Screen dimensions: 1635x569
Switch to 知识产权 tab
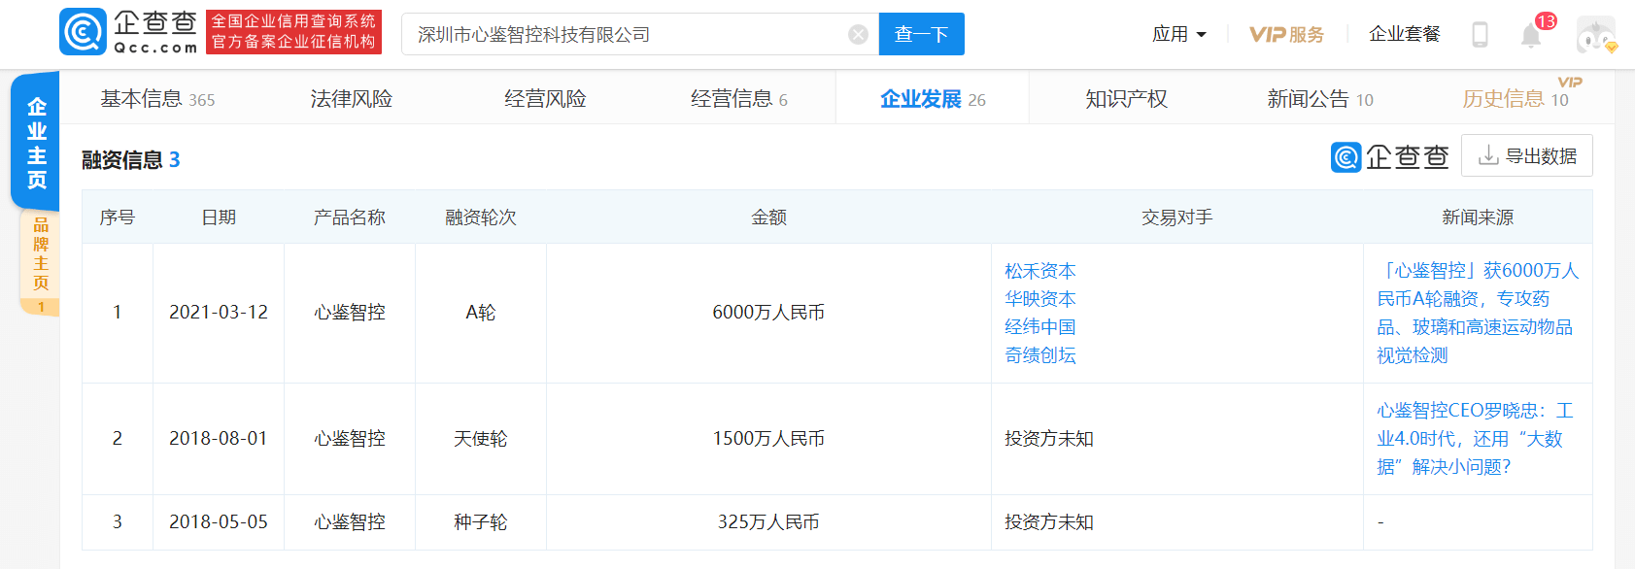(1126, 99)
